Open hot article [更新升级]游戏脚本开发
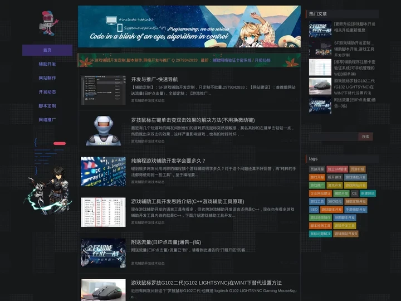Screen dimensions: 401x301 pos(354,27)
